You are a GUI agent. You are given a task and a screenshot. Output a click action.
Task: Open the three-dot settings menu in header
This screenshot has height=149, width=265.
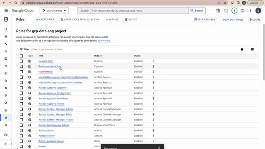tap(251, 11)
